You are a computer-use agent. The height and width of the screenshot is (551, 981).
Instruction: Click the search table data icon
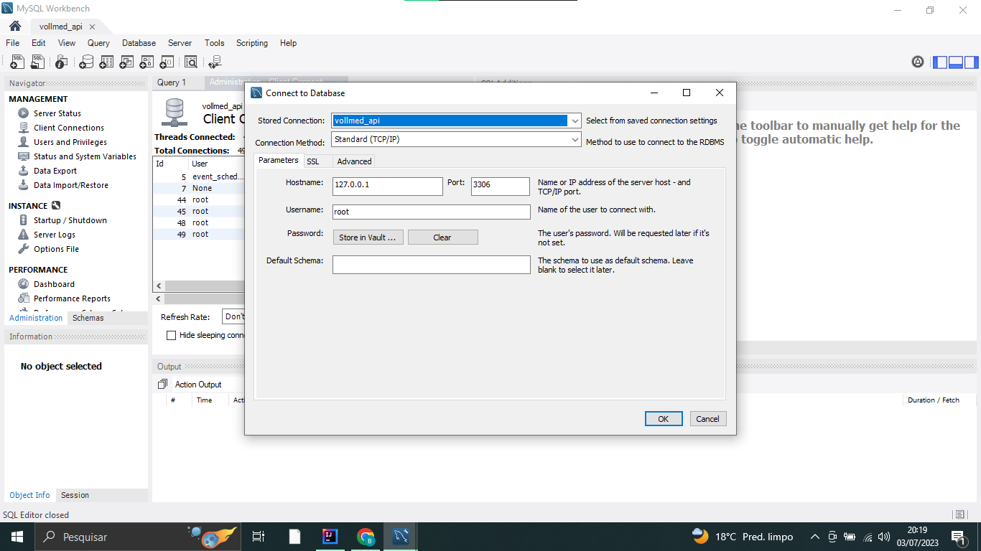[x=190, y=62]
